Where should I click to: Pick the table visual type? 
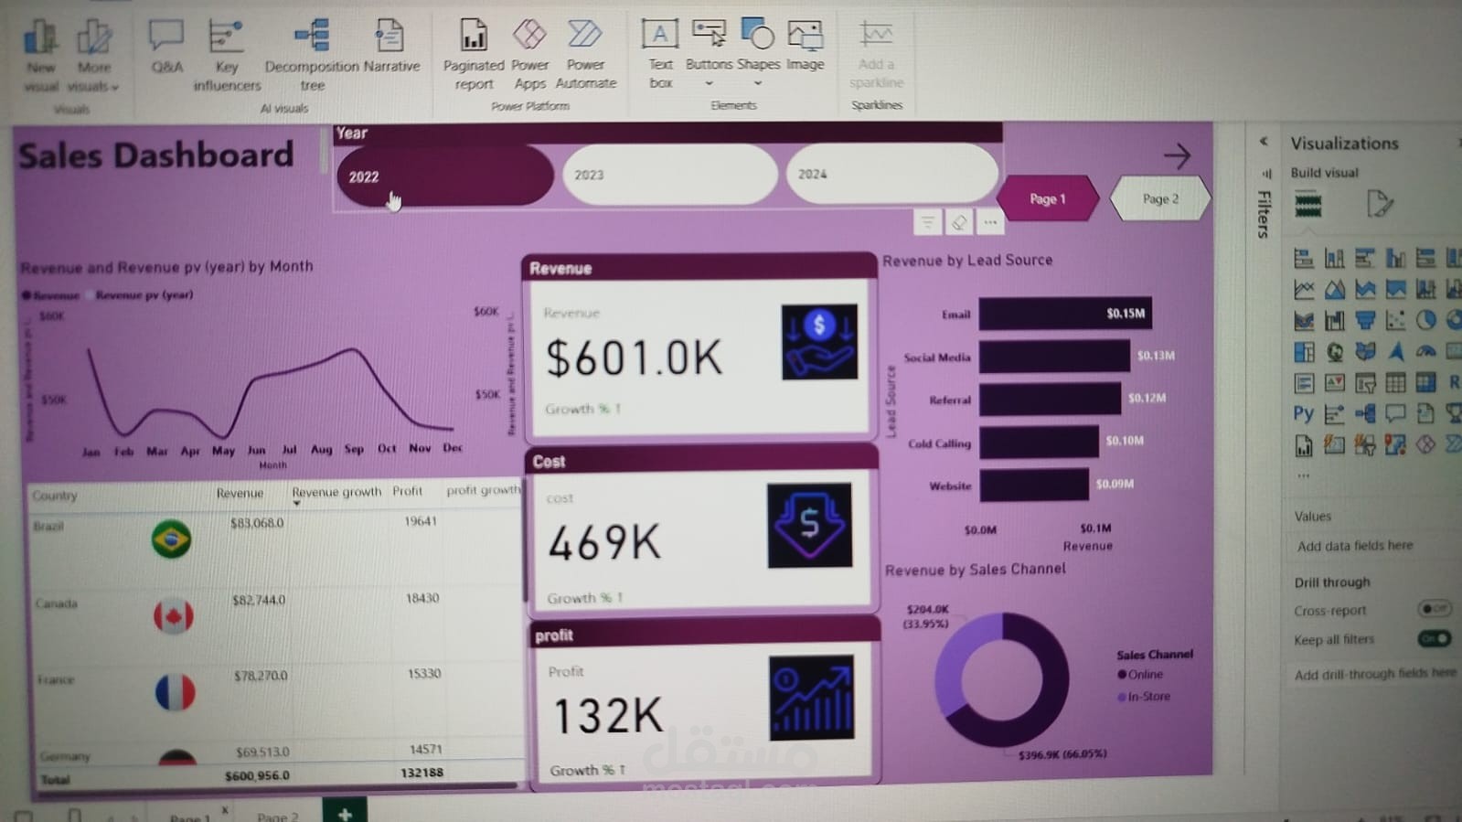(1395, 383)
